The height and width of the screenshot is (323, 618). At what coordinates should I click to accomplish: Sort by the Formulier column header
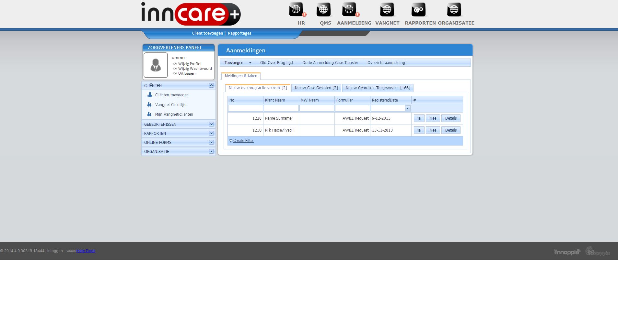point(352,100)
